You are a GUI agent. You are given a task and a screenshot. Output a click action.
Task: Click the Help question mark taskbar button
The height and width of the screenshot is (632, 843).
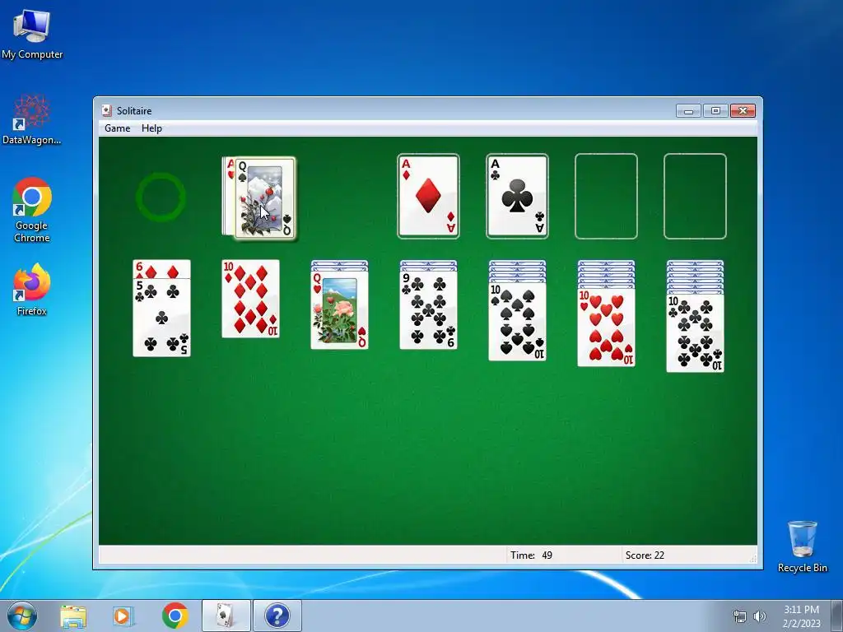[277, 616]
